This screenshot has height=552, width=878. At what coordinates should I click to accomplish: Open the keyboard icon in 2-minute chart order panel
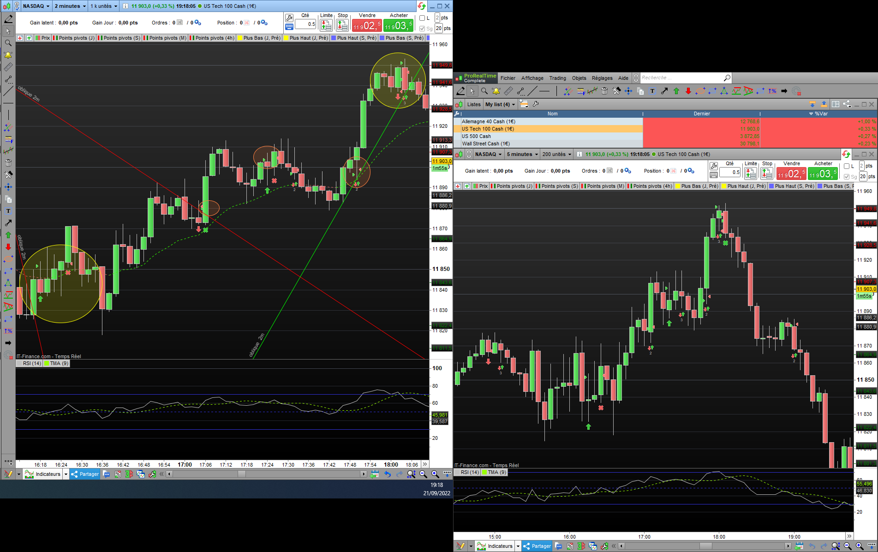point(289,27)
